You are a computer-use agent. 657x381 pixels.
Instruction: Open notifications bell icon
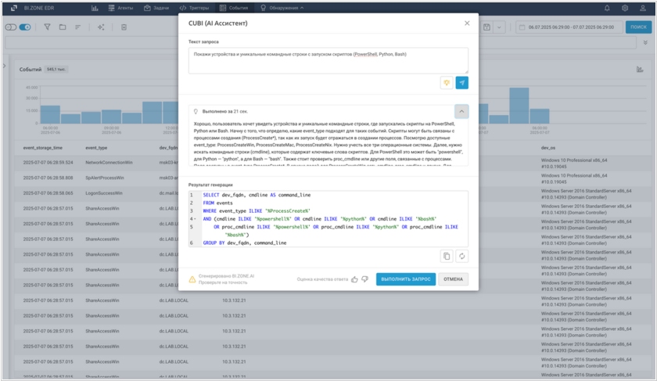[x=607, y=8]
